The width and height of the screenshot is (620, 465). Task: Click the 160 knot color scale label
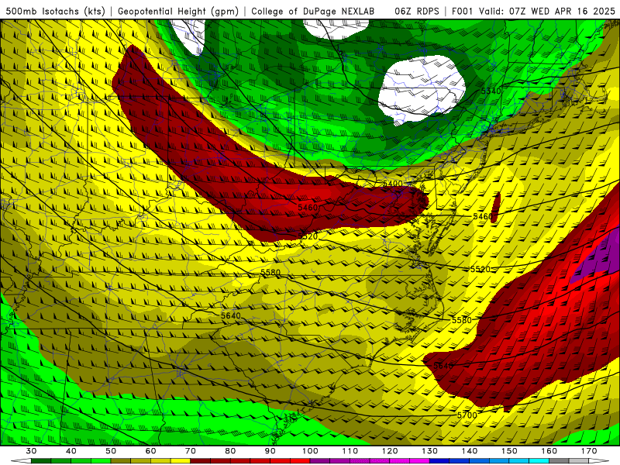pos(549,451)
